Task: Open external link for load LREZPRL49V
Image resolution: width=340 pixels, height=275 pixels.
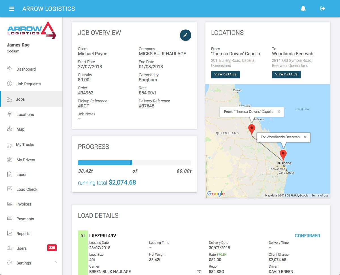Action: tap(199, 271)
